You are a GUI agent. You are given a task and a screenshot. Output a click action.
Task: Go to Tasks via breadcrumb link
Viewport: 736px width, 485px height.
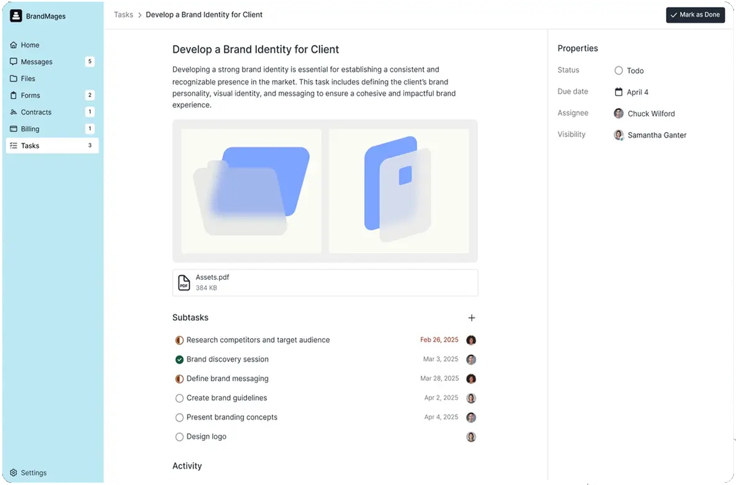124,15
